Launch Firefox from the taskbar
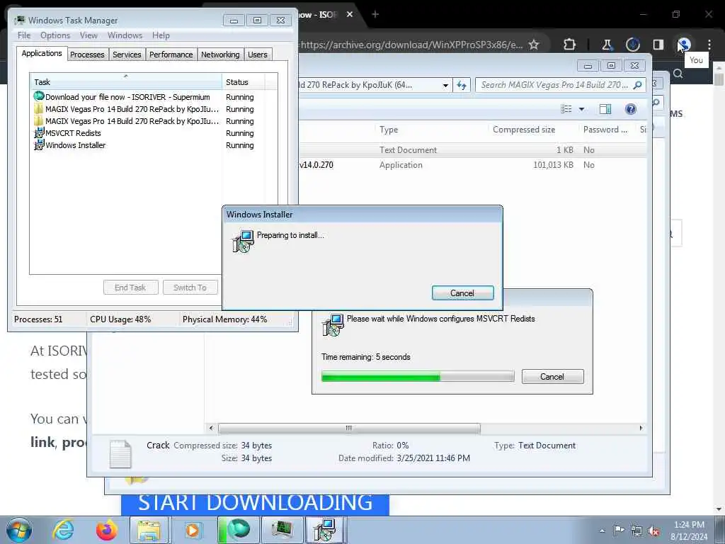This screenshot has height=544, width=725. pyautogui.click(x=107, y=530)
